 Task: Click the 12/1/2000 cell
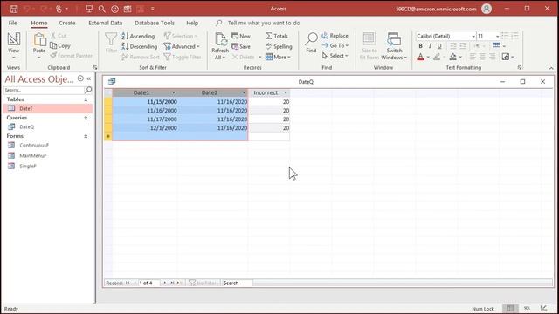[146, 128]
